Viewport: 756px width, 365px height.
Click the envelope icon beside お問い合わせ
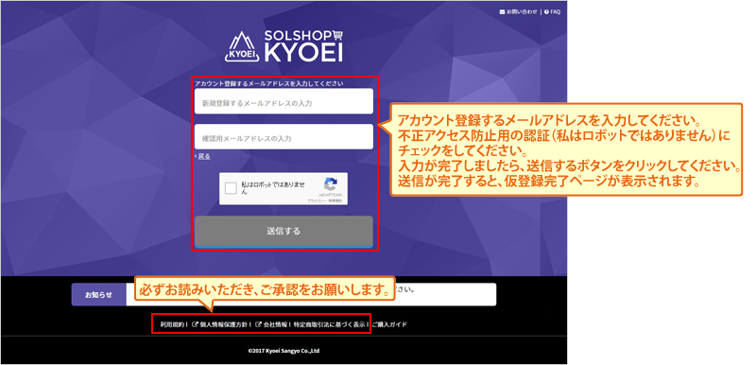tap(502, 11)
